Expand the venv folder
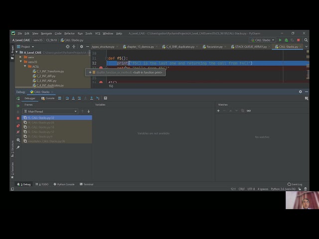The width and height of the screenshot is (319, 239). [x=20, y=57]
